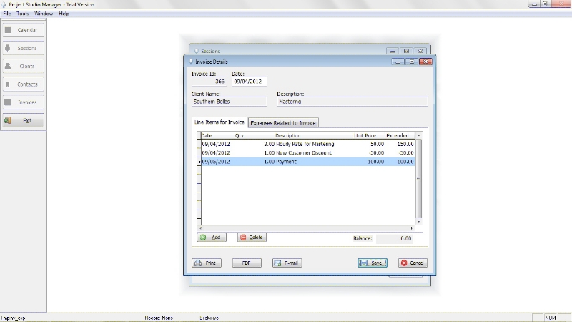
Task: Open the Help menu
Action: click(x=64, y=14)
